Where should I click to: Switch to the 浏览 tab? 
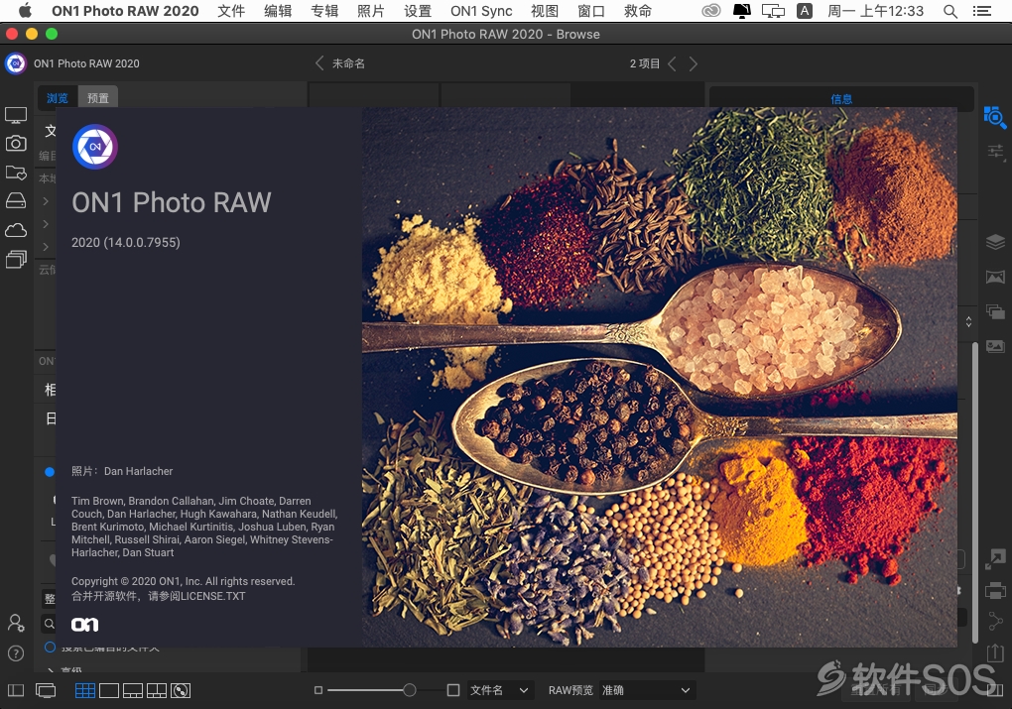58,98
